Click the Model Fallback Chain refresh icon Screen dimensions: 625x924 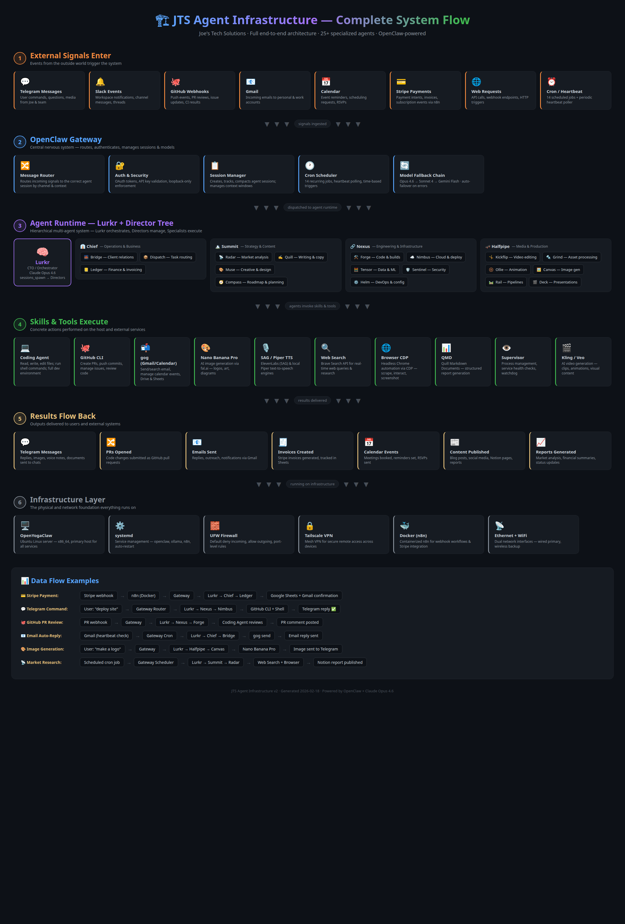click(405, 165)
